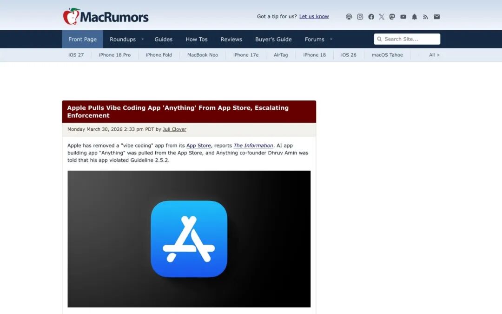This screenshot has height=314, width=502.
Task: Click the notifications bell icon
Action: [414, 17]
